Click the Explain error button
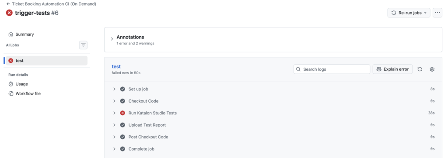 [x=392, y=69]
